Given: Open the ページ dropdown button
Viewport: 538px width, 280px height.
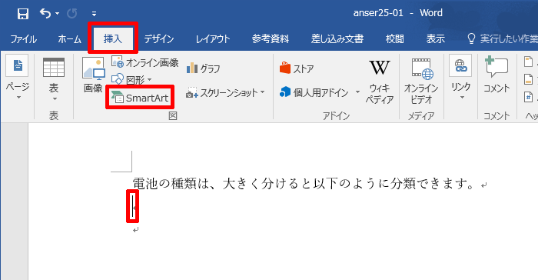Looking at the screenshot, I should point(18,77).
